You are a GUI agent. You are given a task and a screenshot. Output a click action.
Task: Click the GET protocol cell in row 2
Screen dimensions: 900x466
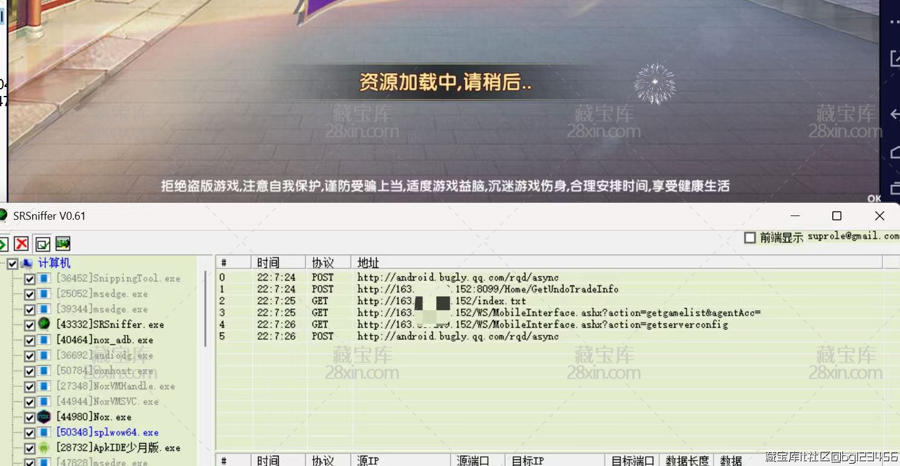pyautogui.click(x=320, y=301)
